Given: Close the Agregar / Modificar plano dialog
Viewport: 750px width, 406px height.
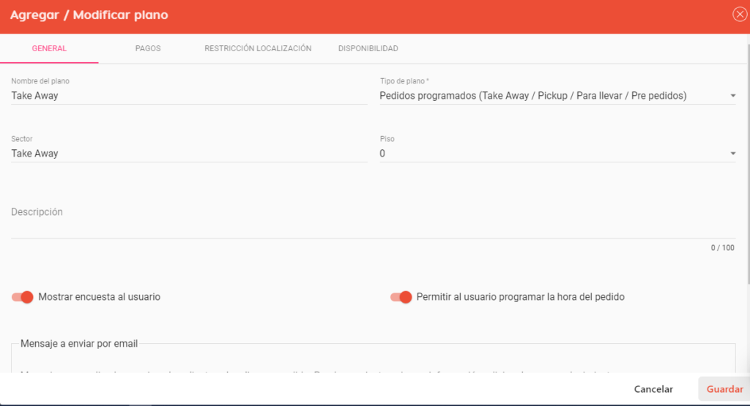Looking at the screenshot, I should point(740,15).
